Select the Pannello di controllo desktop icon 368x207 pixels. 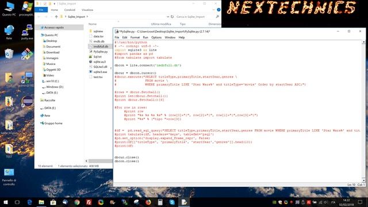9,177
